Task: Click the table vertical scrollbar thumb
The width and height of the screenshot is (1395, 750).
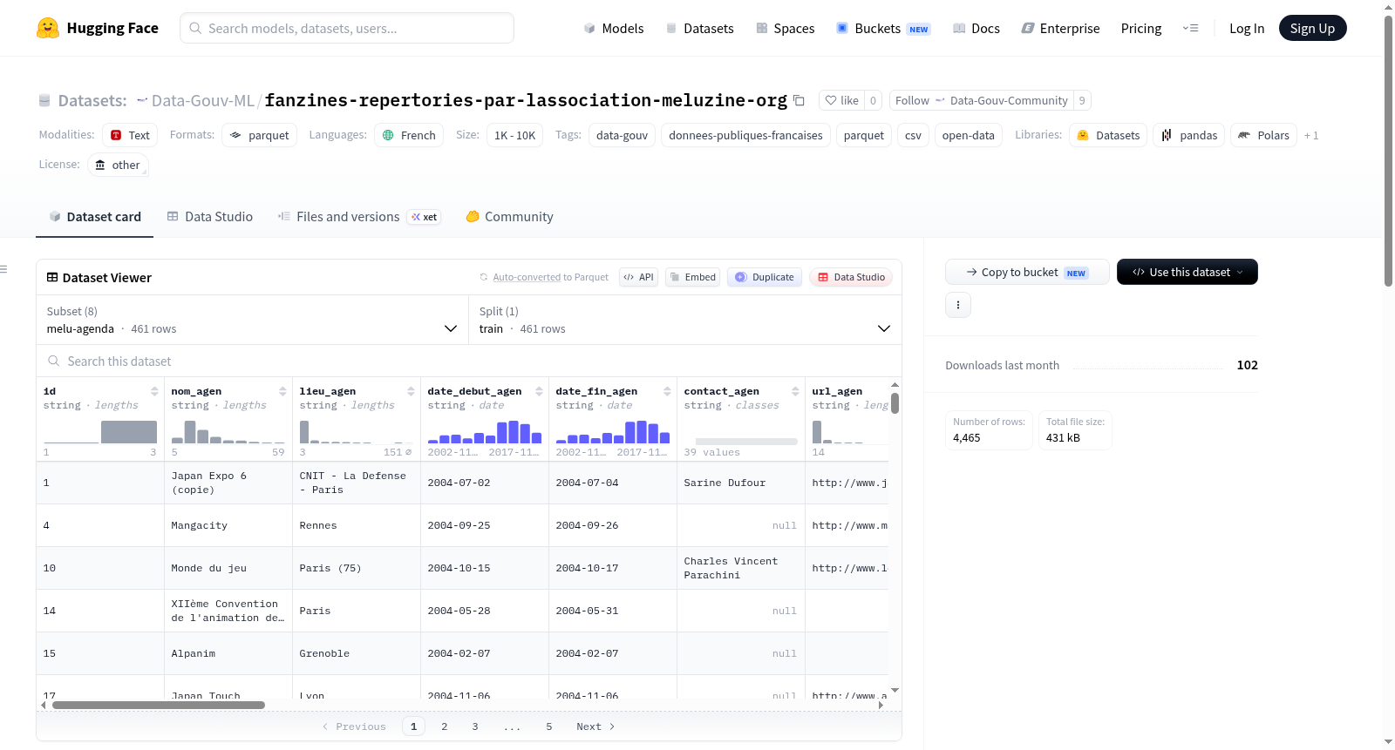Action: [895, 403]
